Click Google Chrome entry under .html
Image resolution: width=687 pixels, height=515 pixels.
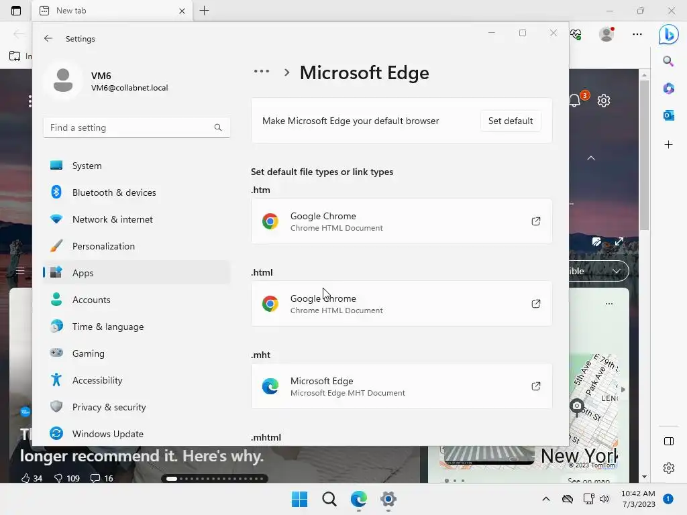pyautogui.click(x=401, y=304)
